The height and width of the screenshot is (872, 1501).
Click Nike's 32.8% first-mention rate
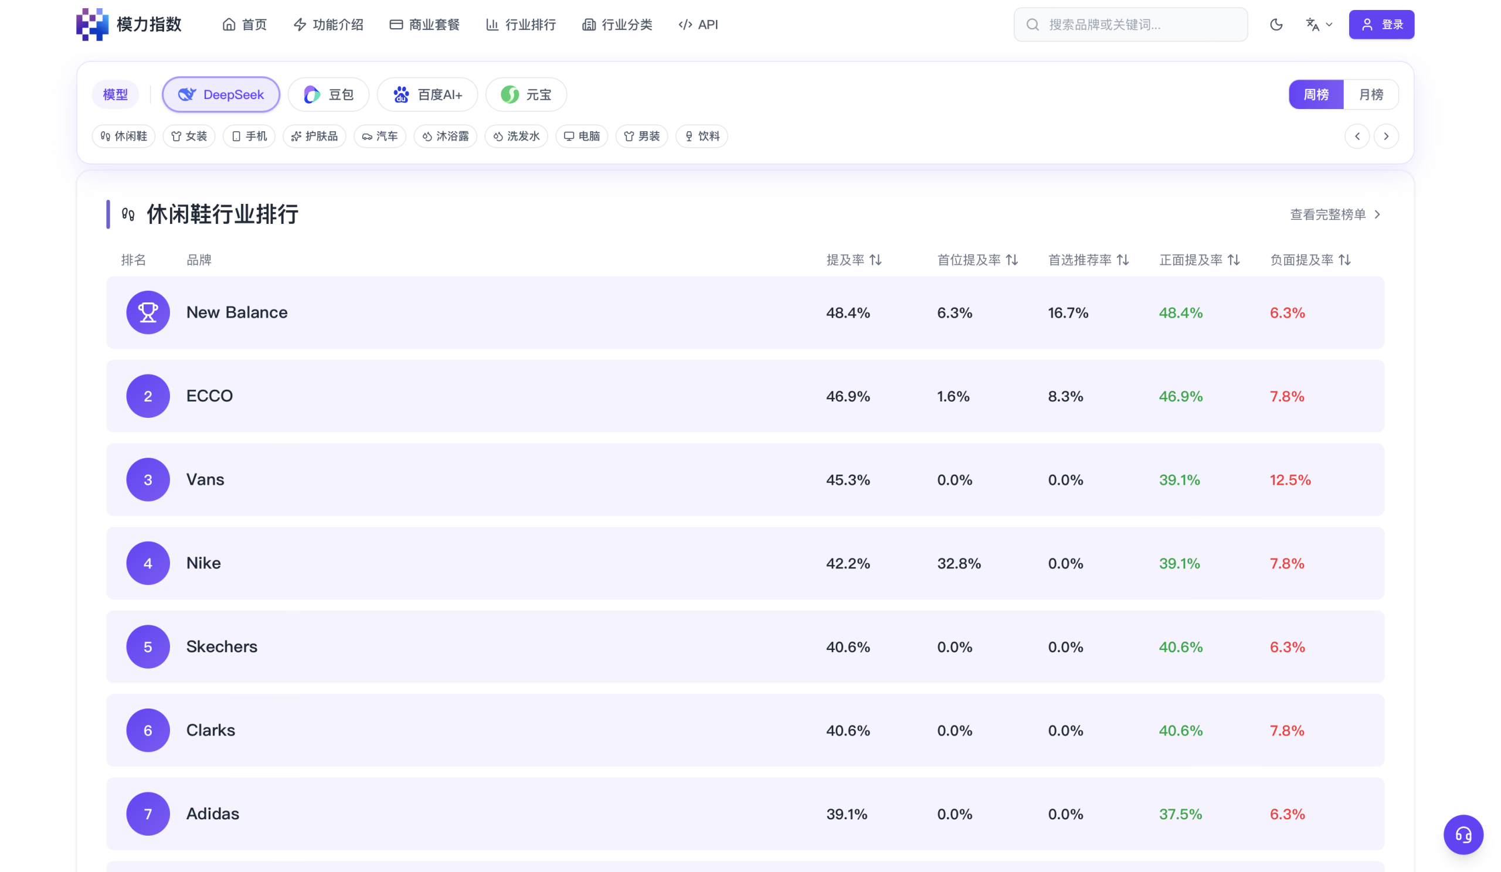pos(959,563)
